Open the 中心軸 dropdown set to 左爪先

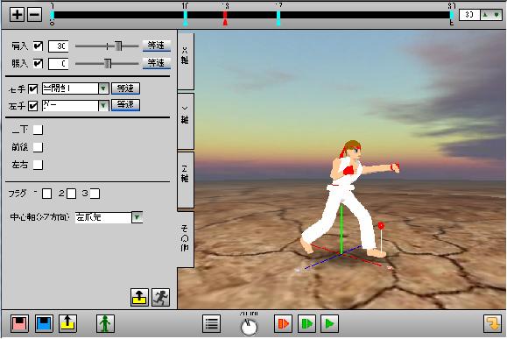[x=137, y=217]
